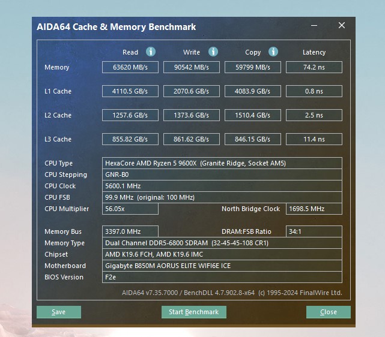Select L2 Cache Read value 1257.6 GB/s
Viewport: 385px width, 337px height.
tap(130, 115)
